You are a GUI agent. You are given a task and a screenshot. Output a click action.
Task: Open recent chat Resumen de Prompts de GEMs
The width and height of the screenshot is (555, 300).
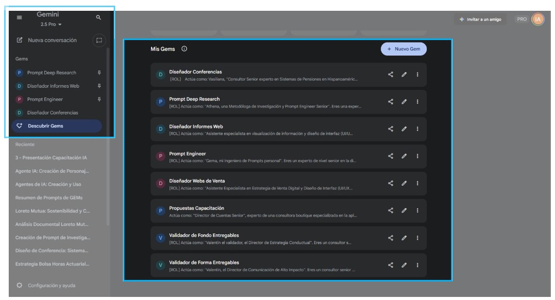click(49, 198)
